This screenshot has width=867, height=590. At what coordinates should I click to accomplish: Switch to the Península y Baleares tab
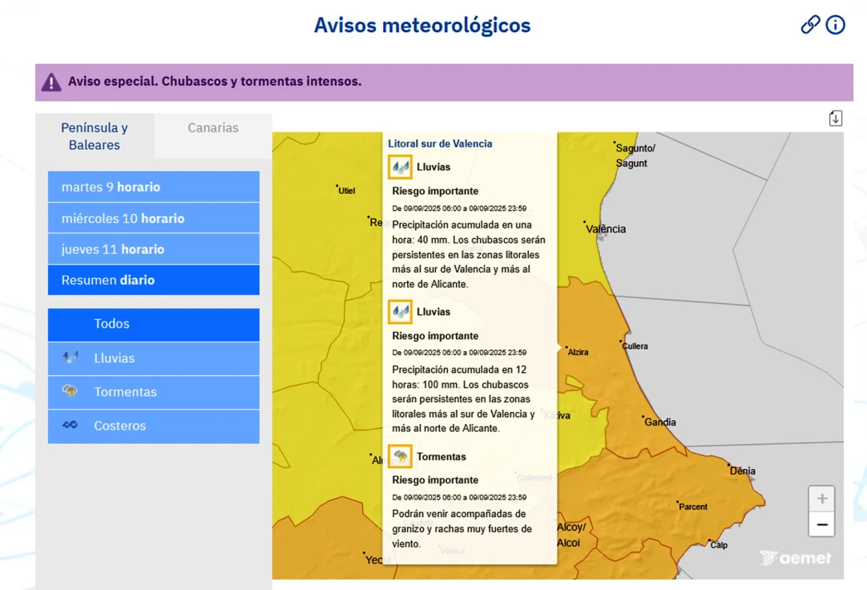[95, 136]
